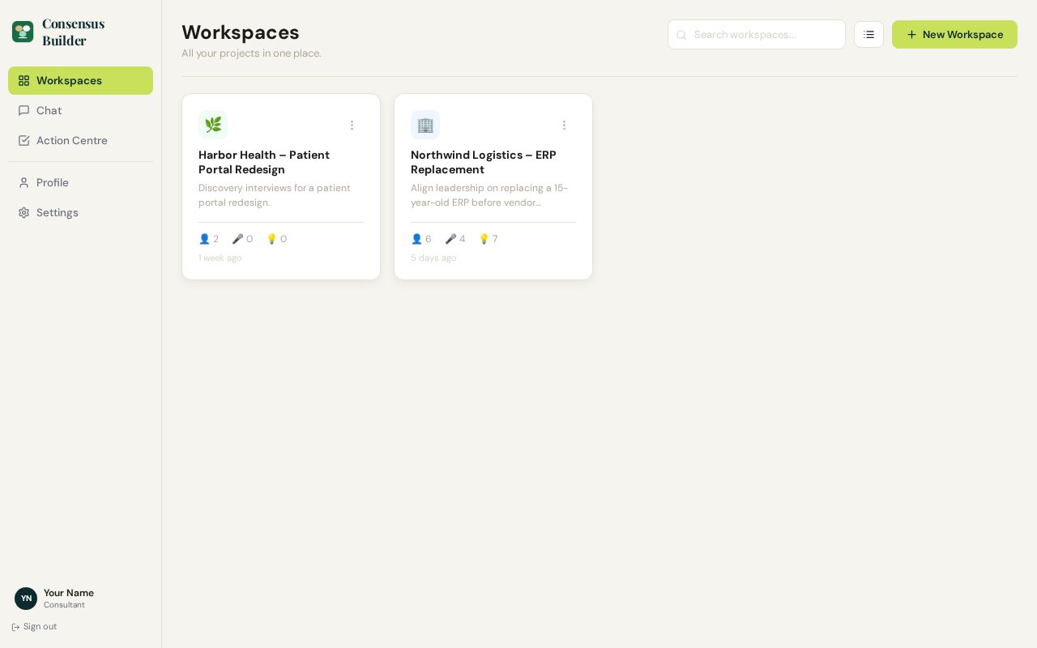Click the Harbor Health lightbulb insights icon
Screen dimensions: 1037x648
click(x=271, y=239)
